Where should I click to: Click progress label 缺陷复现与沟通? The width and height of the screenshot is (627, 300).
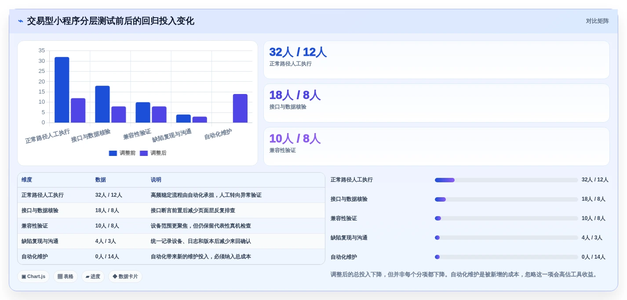(x=349, y=238)
